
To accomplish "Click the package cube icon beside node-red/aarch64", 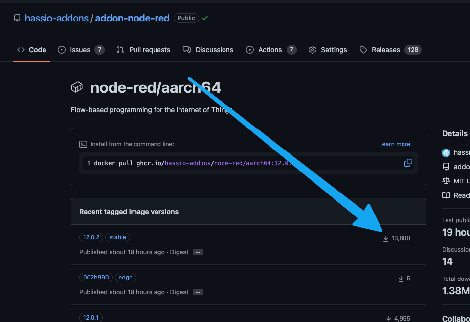I will coord(77,87).
